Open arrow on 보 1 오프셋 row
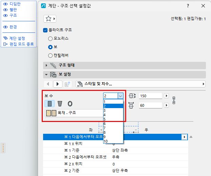The height and width of the screenshot is (176, 211). coord(184,137)
